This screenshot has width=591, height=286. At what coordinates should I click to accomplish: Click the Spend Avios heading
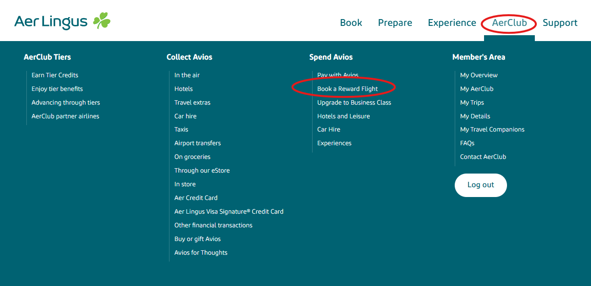331,57
